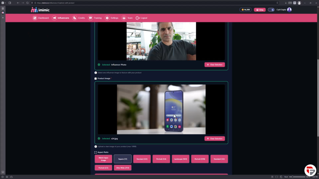Choose the Landscape (16:9) aspect ratio
The image size is (319, 179).
click(x=180, y=159)
